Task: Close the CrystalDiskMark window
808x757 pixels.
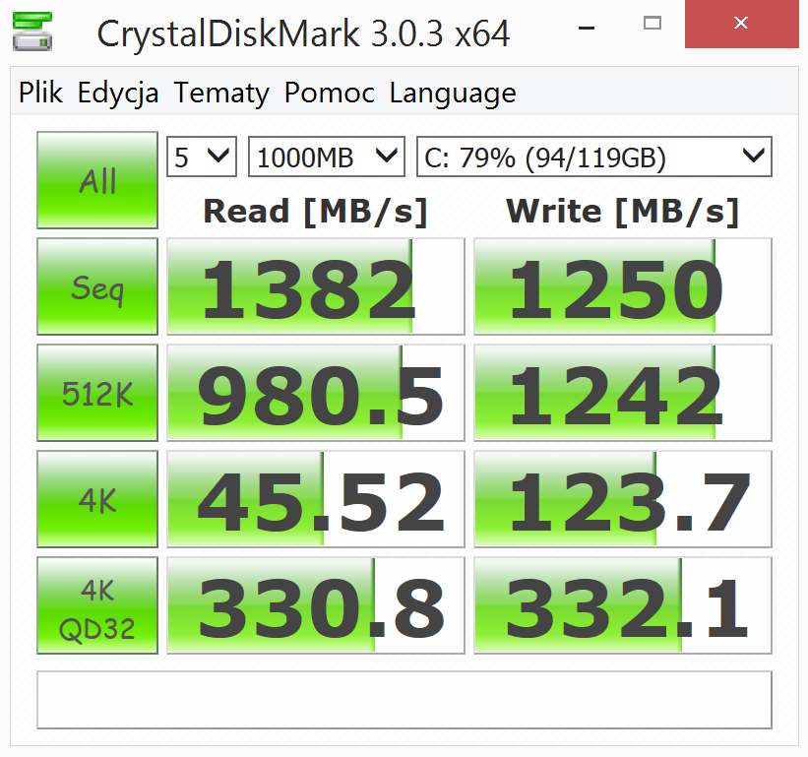Action: pyautogui.click(x=741, y=25)
